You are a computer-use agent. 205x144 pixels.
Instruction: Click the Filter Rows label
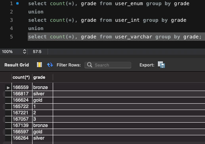click(x=69, y=65)
